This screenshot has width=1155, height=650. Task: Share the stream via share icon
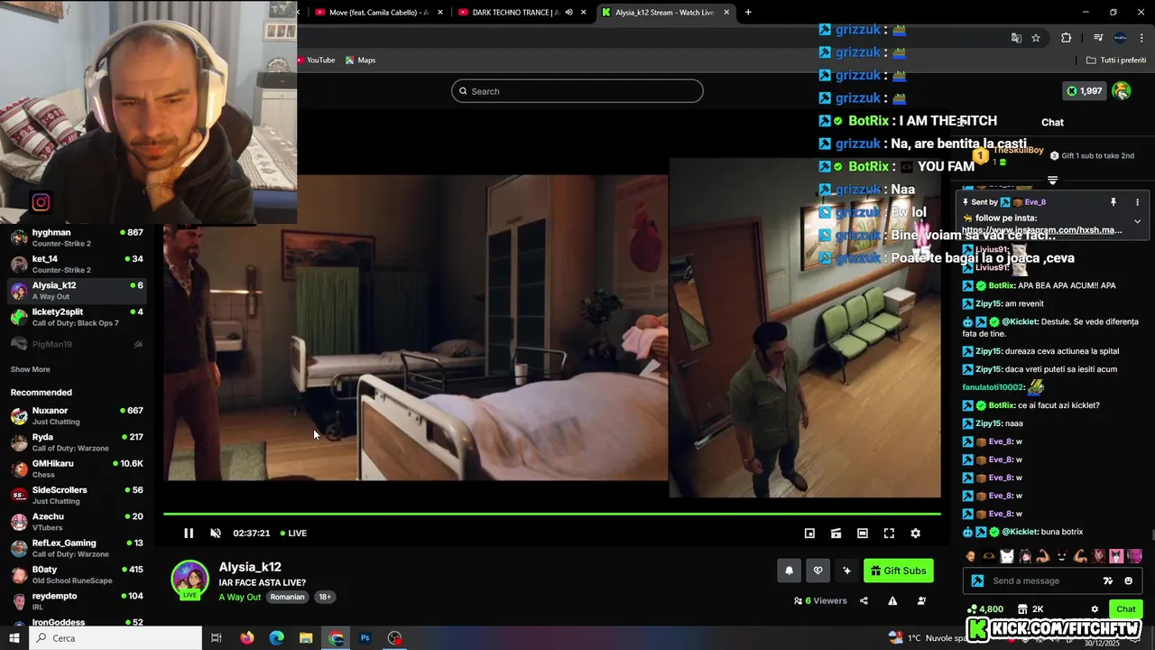(x=864, y=600)
